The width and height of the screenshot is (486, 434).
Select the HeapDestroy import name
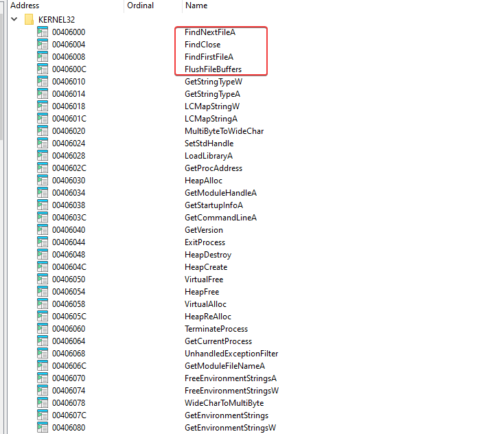208,255
